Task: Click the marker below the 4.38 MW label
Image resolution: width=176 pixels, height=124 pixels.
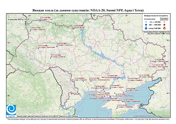Action: point(57,46)
